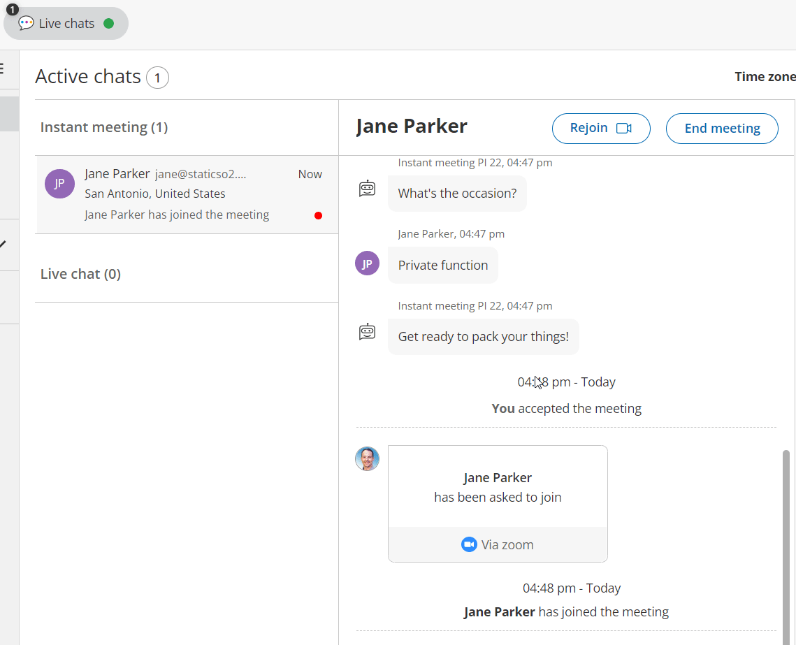The image size is (796, 645).
Task: Expand the Instant meeting (1) section
Action: pos(104,127)
